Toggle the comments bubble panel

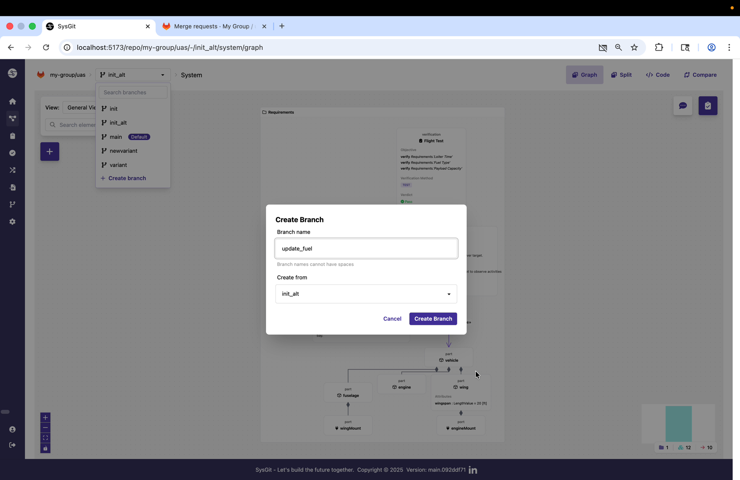[x=683, y=106]
